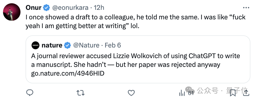Open the nature account name
The width and height of the screenshot is (256, 101).
(52, 45)
